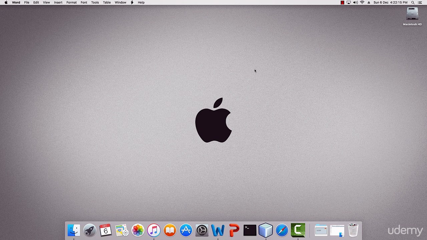Open the folder-shaped thumbnail left of the Finder-badged window
Screen dimensions: 427x240
[321, 230]
